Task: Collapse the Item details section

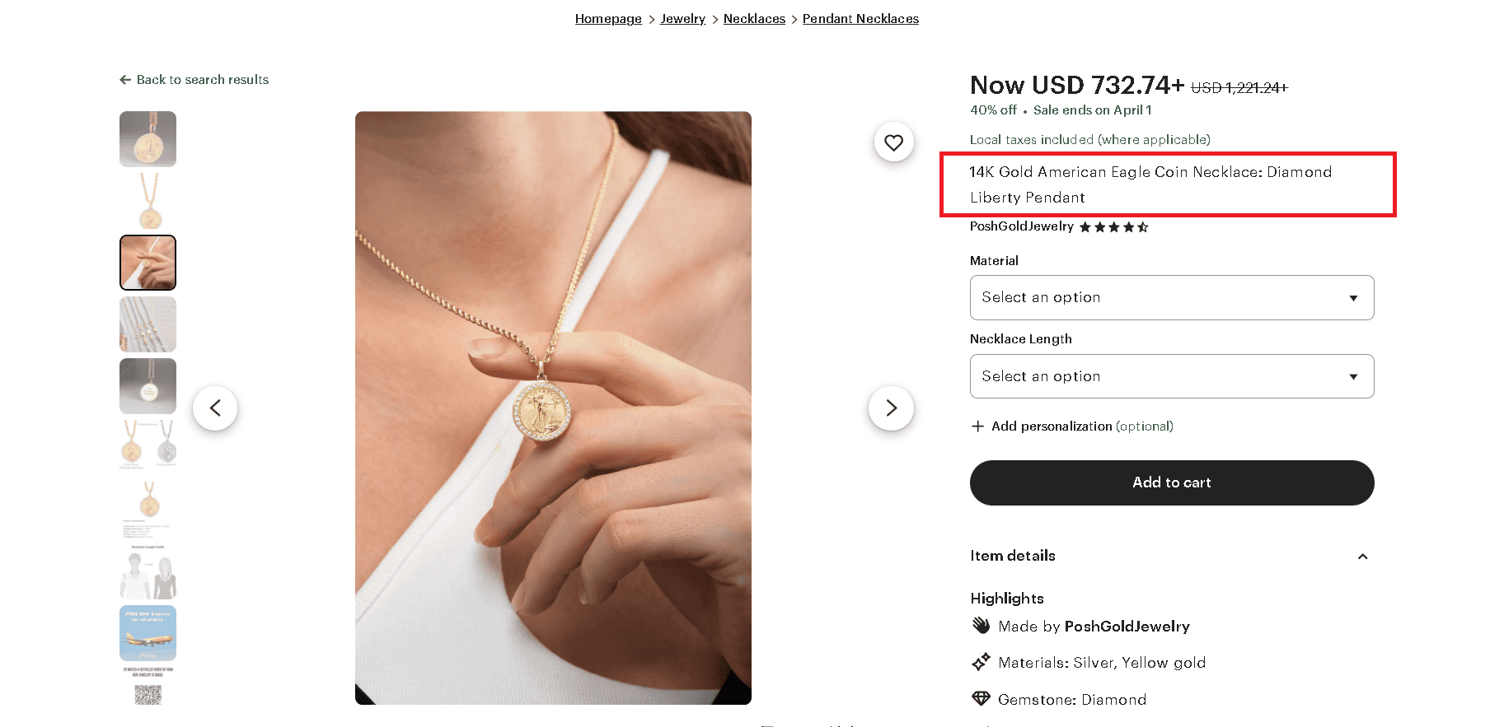Action: point(1361,557)
